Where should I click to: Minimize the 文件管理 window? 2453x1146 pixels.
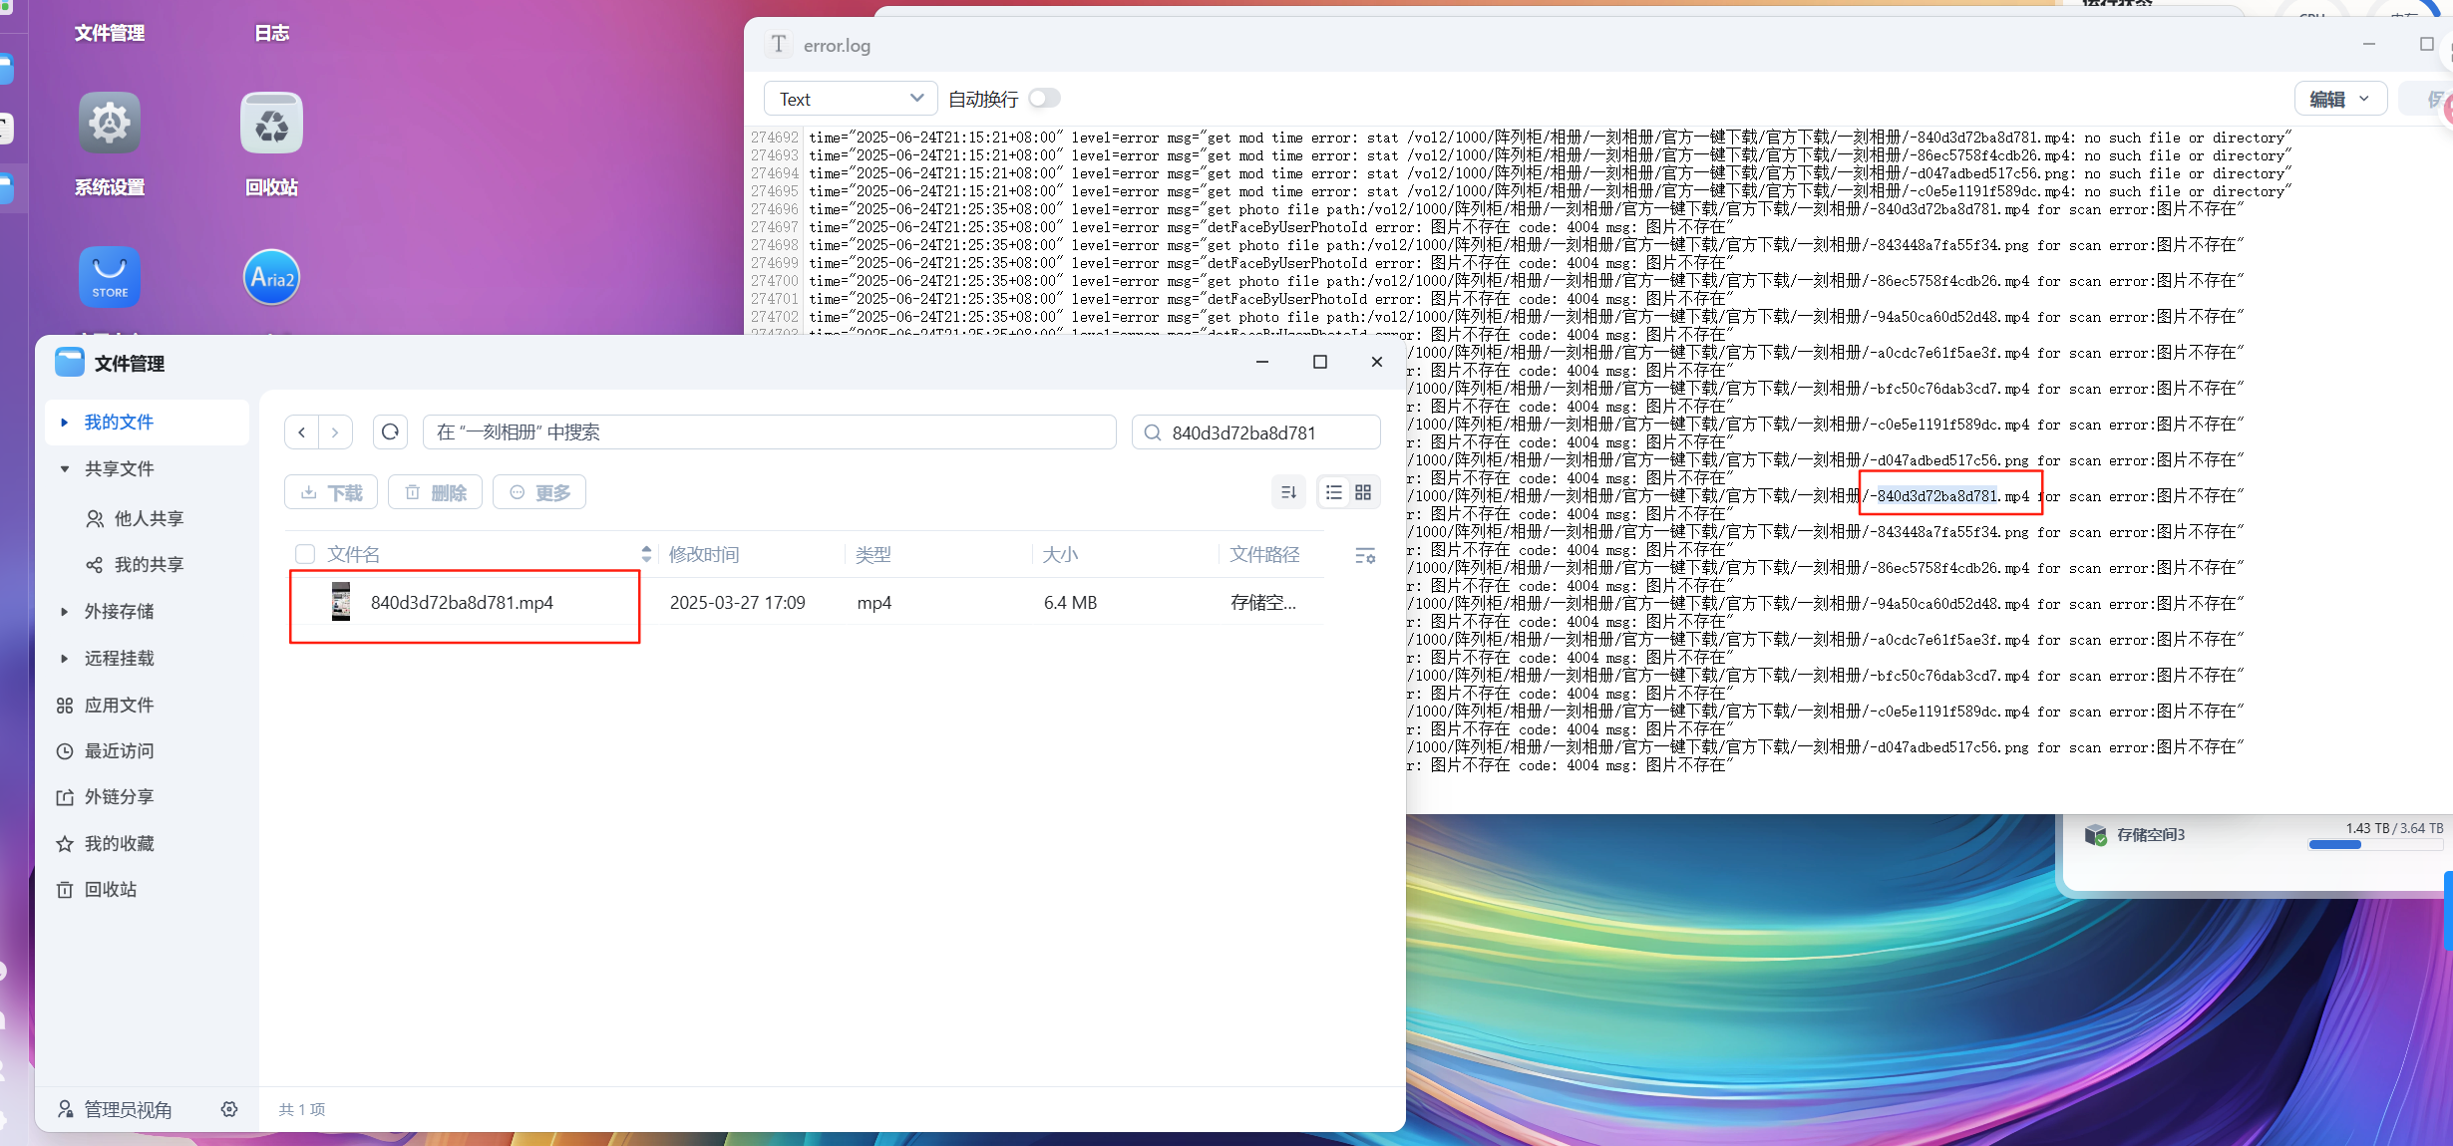1262,362
